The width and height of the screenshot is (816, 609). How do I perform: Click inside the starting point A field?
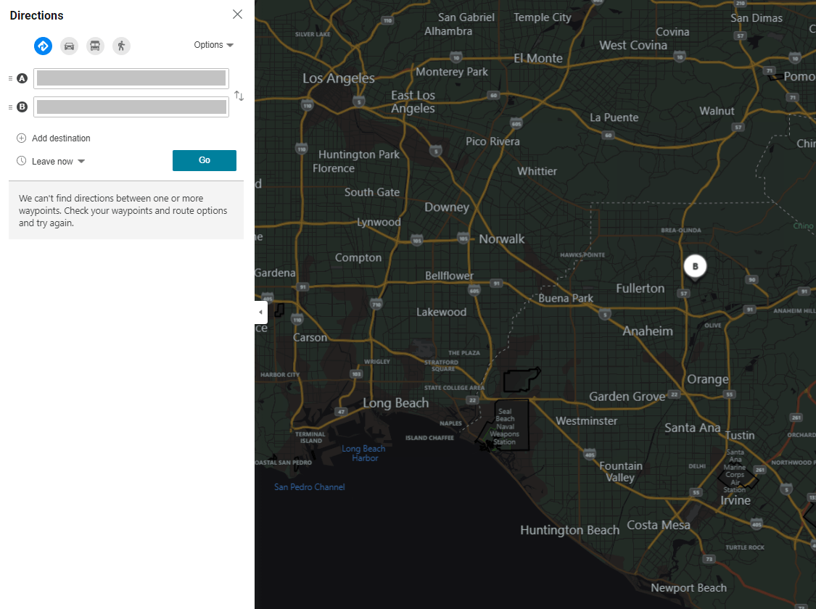131,78
